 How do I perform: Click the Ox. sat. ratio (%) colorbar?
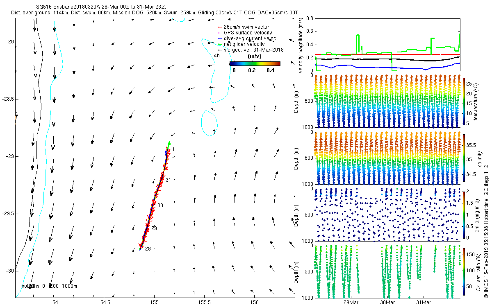pos(464,271)
